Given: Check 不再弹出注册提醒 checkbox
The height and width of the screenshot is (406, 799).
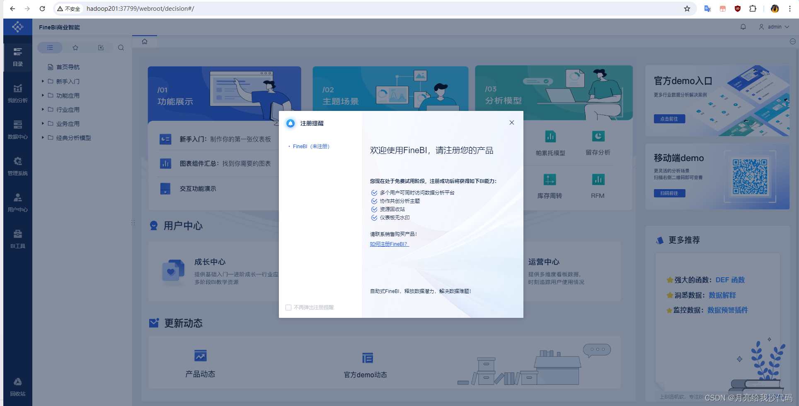Looking at the screenshot, I should tap(288, 308).
